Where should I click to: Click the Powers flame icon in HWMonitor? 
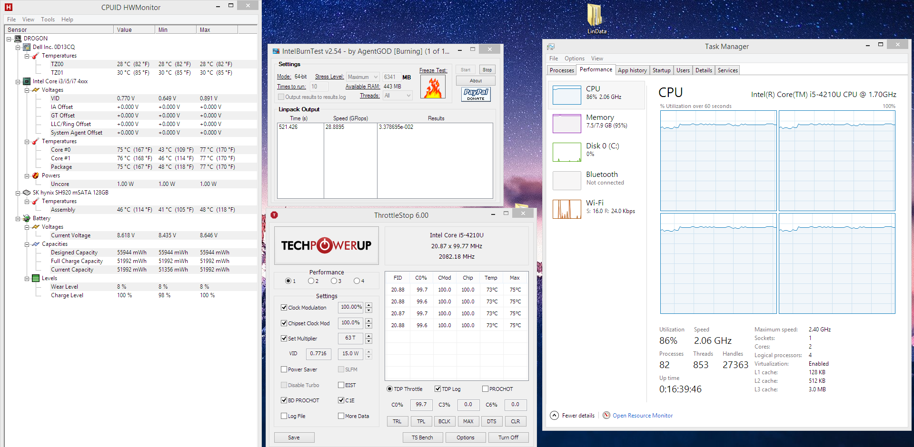36,175
